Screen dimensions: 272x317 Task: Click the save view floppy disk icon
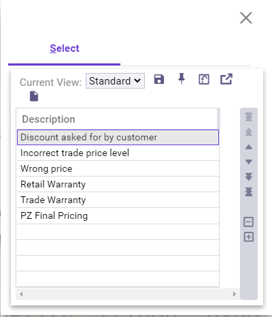[159, 79]
